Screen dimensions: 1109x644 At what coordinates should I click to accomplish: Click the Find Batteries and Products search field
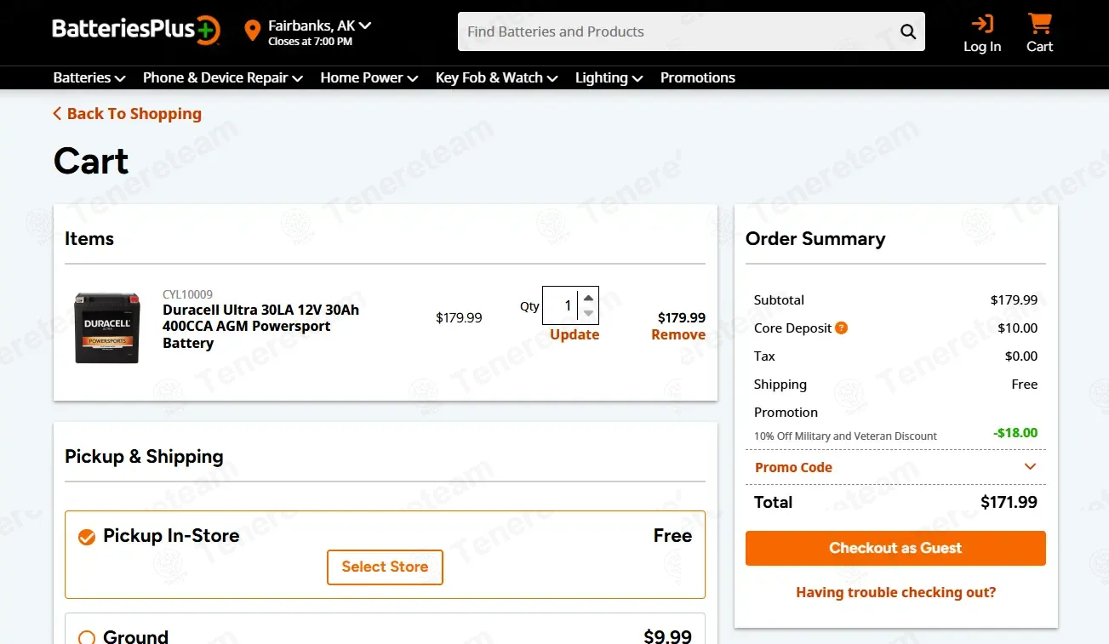click(678, 32)
